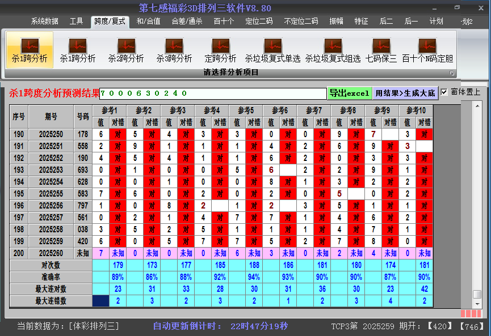The image size is (491, 336).
Task: Click the 当前数据为：[体彩排列三] status text
Action: coord(68,326)
